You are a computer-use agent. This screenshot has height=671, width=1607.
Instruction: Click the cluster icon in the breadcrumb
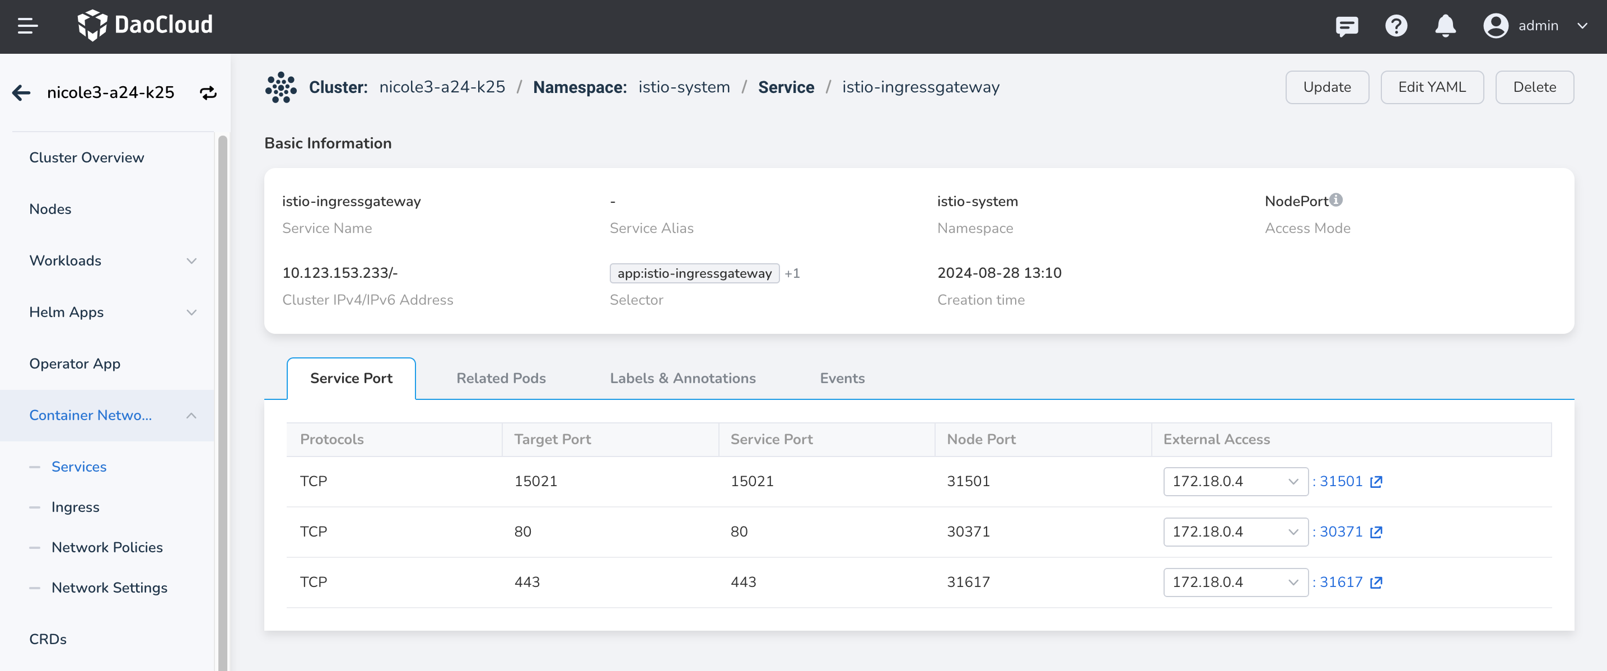pos(281,87)
